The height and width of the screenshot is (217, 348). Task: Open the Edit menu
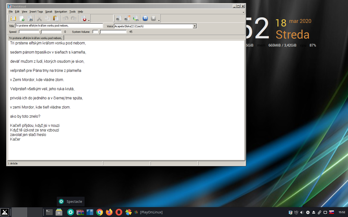(x=17, y=12)
